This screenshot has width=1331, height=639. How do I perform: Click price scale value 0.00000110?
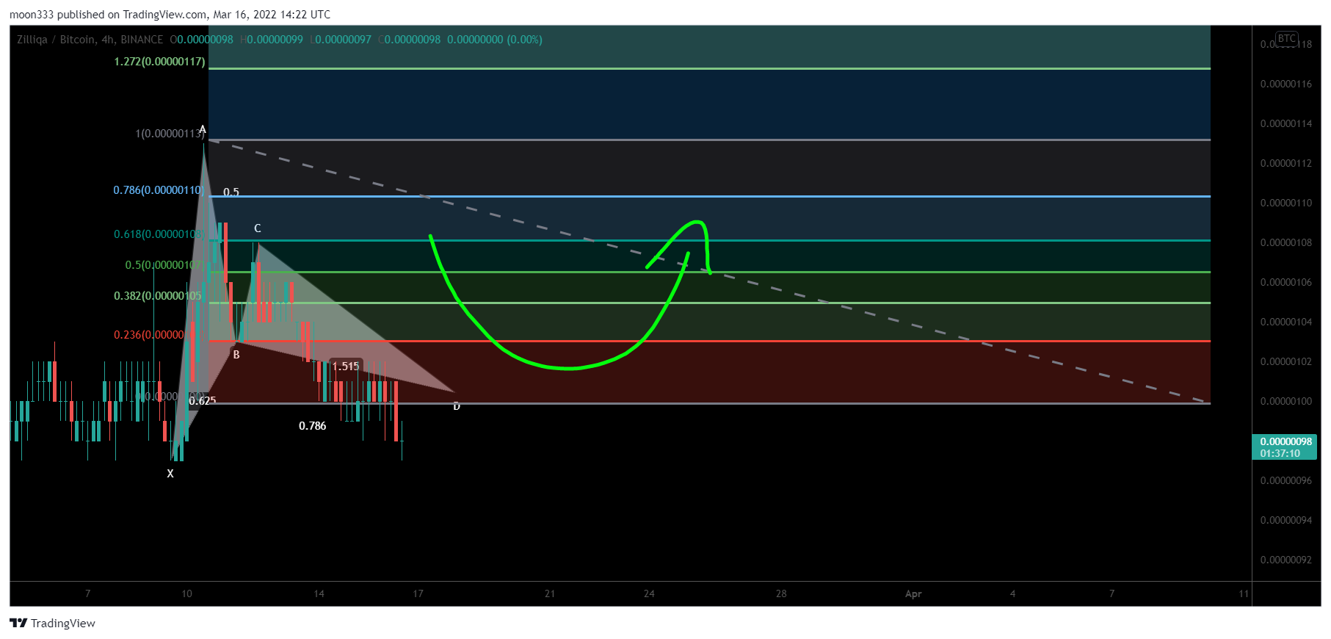(1286, 203)
